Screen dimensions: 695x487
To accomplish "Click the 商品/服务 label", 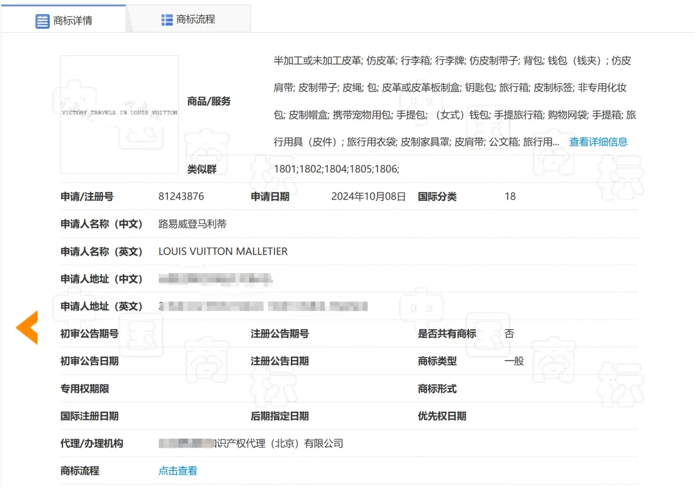I will tap(208, 102).
